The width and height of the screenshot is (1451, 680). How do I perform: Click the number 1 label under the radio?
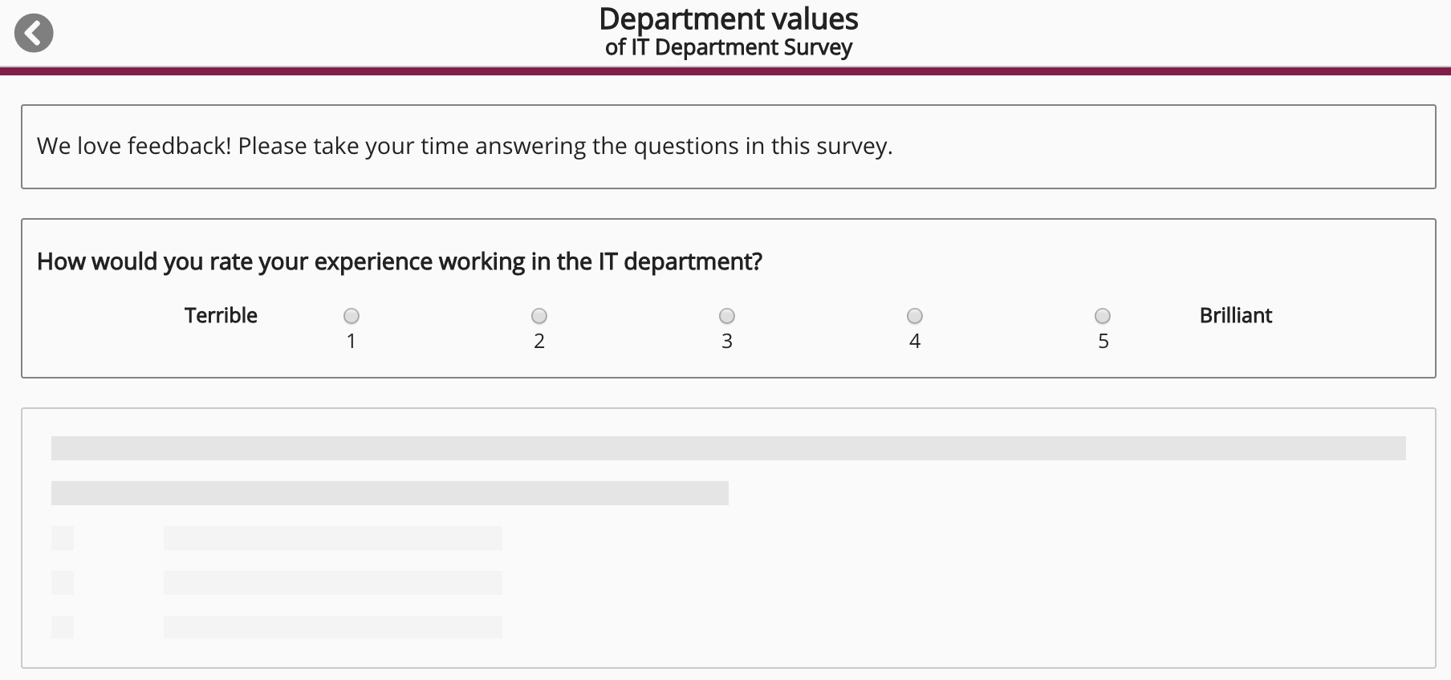click(x=352, y=342)
